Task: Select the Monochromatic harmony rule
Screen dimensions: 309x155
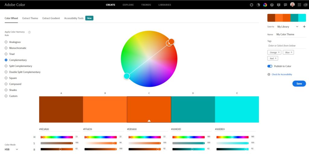Action: [16, 48]
